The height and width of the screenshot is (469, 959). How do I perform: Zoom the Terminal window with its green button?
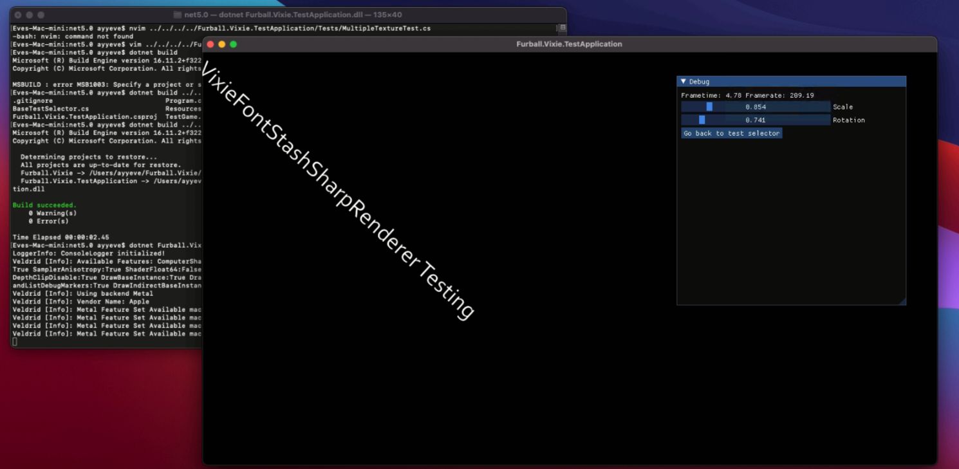[x=42, y=14]
